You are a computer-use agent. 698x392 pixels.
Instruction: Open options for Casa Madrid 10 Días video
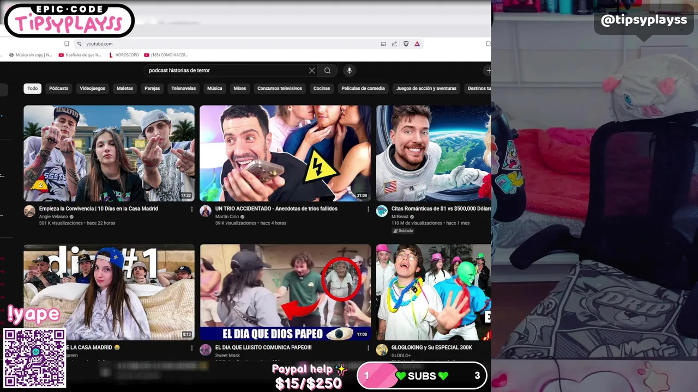tap(191, 209)
